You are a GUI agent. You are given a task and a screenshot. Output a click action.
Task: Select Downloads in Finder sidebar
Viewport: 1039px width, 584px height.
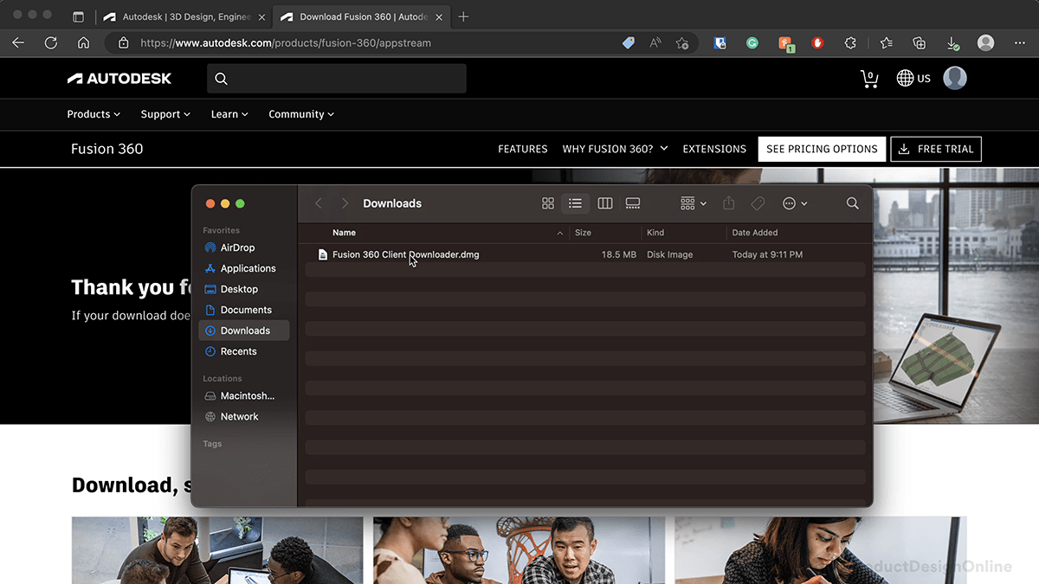(x=244, y=331)
